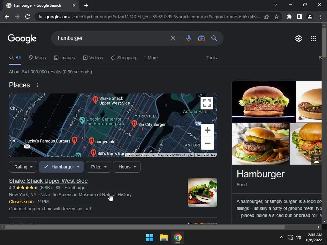Click the network icon in system tray

(x=290, y=237)
